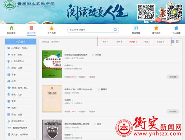Click read count 12003 of second book
The width and height of the screenshot is (185, 140).
(x=73, y=111)
